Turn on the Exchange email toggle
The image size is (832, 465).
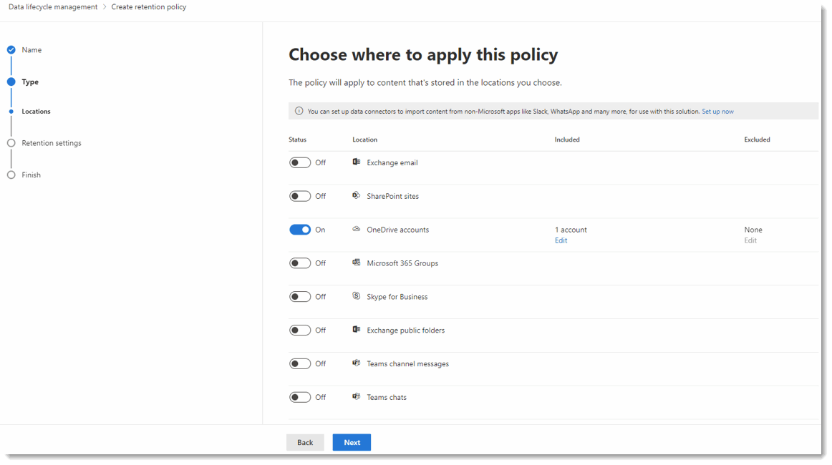point(300,163)
